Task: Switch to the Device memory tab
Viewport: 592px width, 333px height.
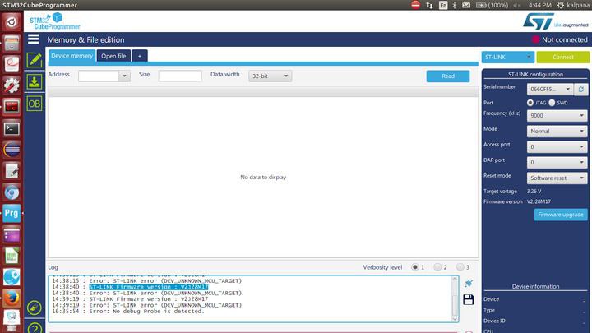Action: pyautogui.click(x=72, y=56)
